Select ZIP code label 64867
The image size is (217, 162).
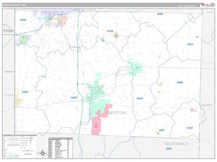pos(162,130)
